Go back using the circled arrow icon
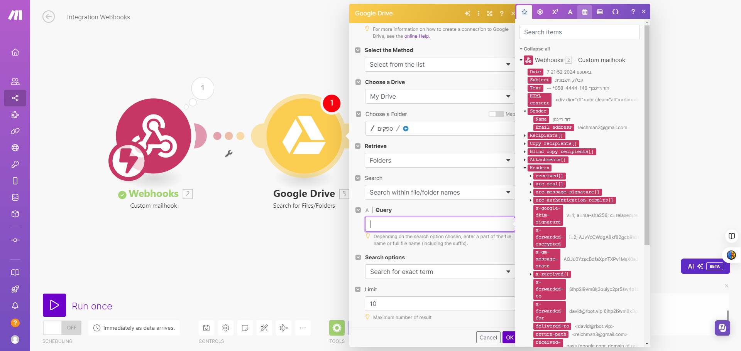 (49, 17)
